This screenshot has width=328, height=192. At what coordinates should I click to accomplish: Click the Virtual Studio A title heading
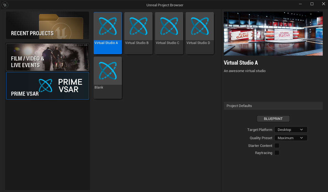(241, 63)
